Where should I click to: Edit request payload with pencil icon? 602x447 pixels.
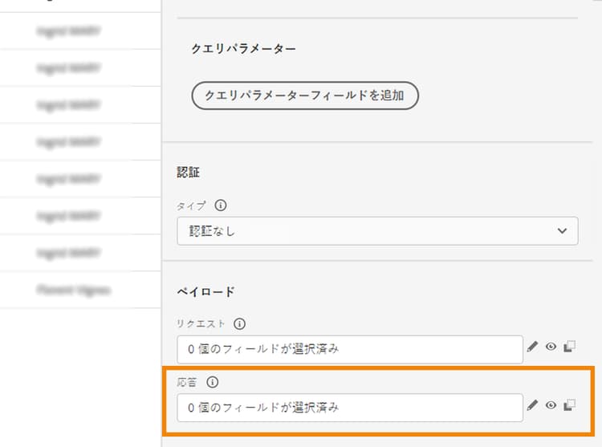tap(532, 347)
